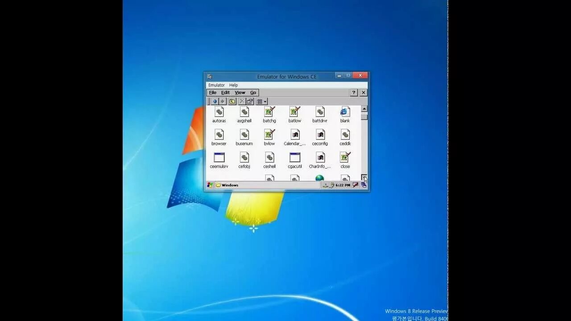Open the emulator Help menu
This screenshot has width=571, height=321.
233,85
